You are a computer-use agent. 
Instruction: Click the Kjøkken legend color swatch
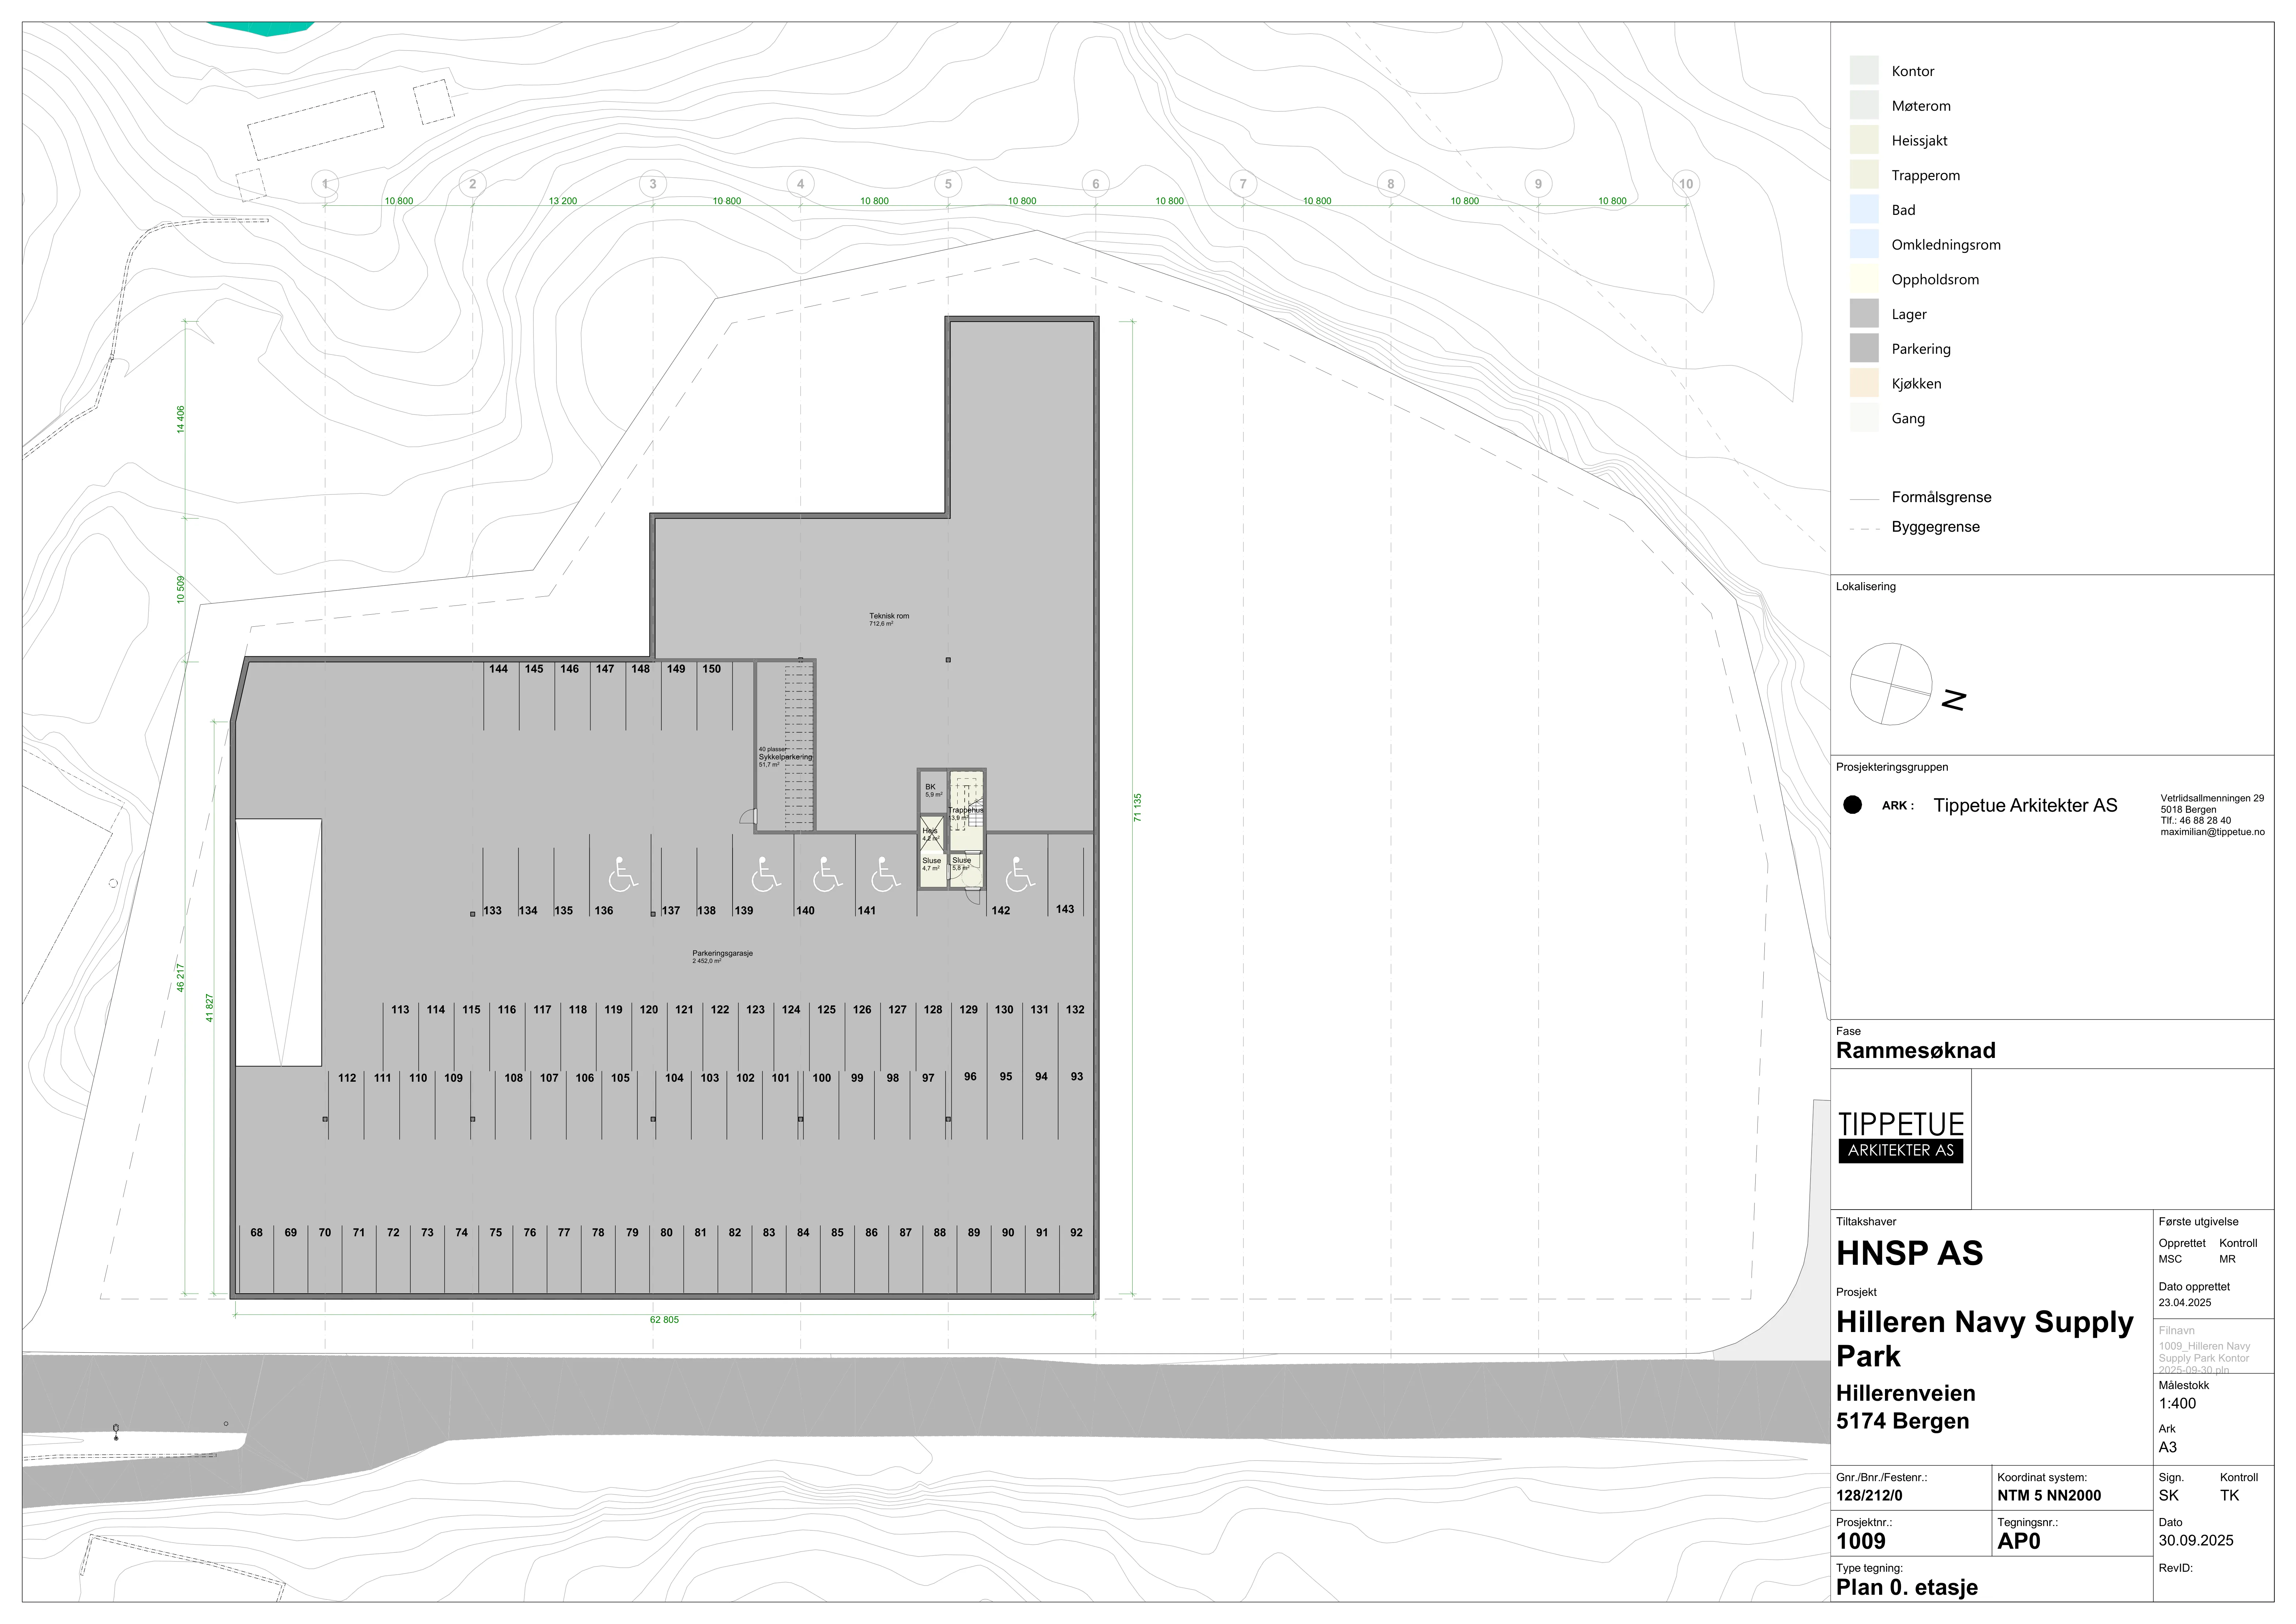tap(1864, 383)
